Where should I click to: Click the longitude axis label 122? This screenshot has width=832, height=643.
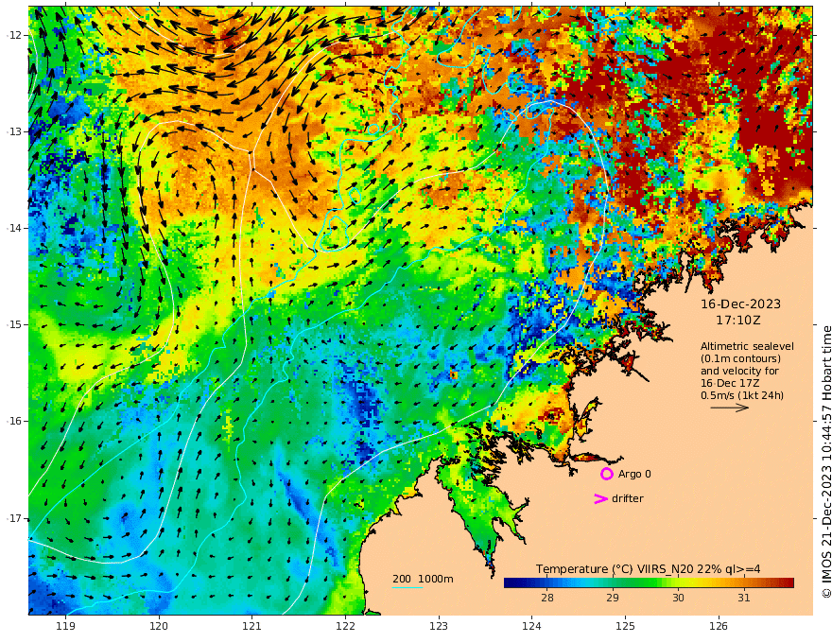(345, 626)
